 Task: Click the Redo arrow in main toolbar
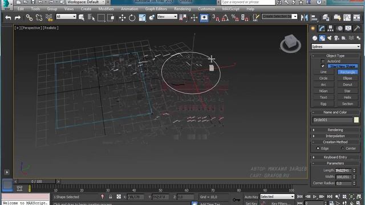(x=18, y=18)
